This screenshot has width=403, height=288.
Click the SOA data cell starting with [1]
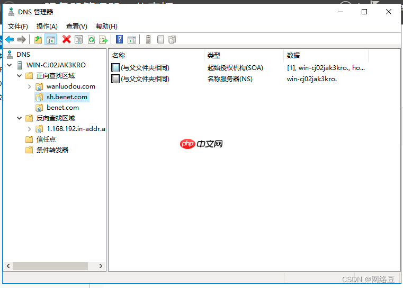pyautogui.click(x=326, y=68)
